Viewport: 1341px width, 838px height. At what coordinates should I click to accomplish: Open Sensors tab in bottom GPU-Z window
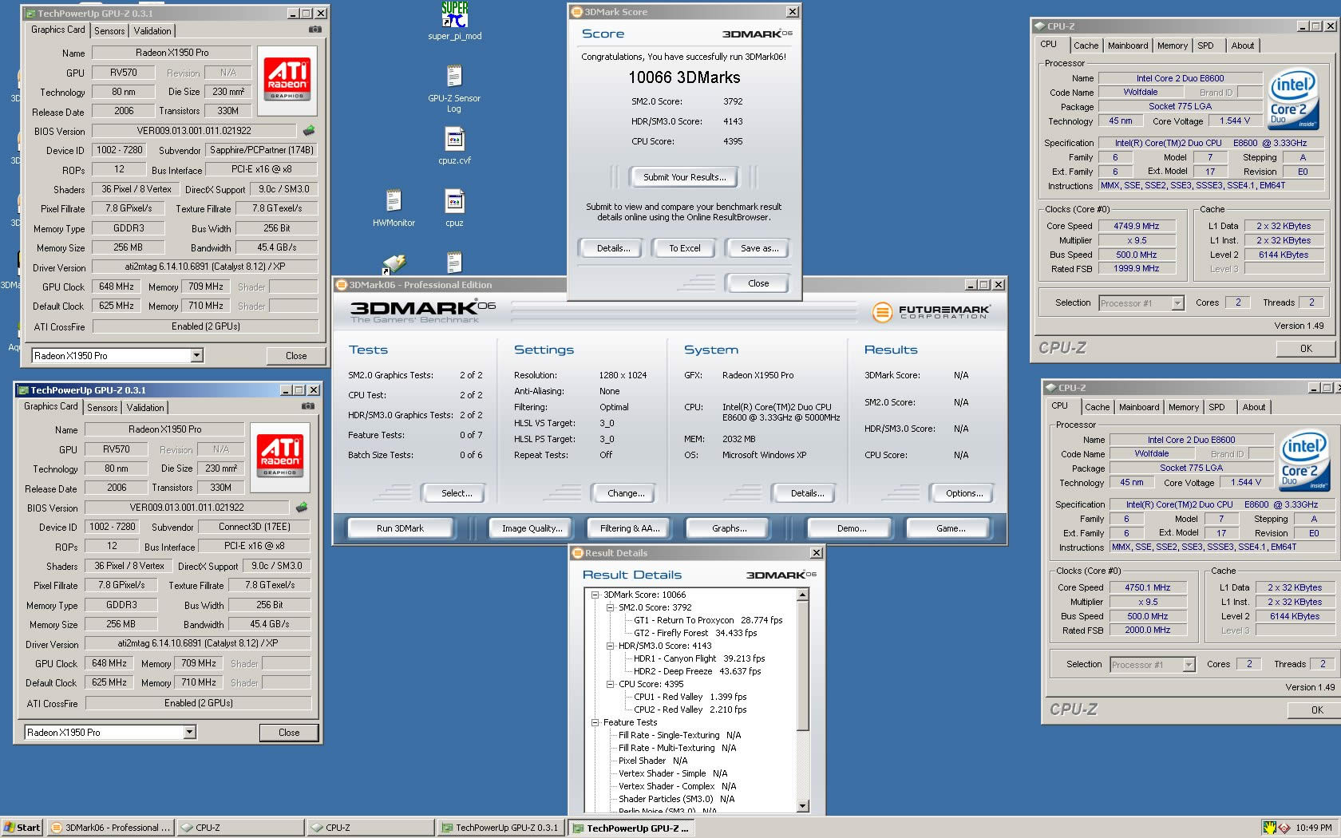coord(102,408)
